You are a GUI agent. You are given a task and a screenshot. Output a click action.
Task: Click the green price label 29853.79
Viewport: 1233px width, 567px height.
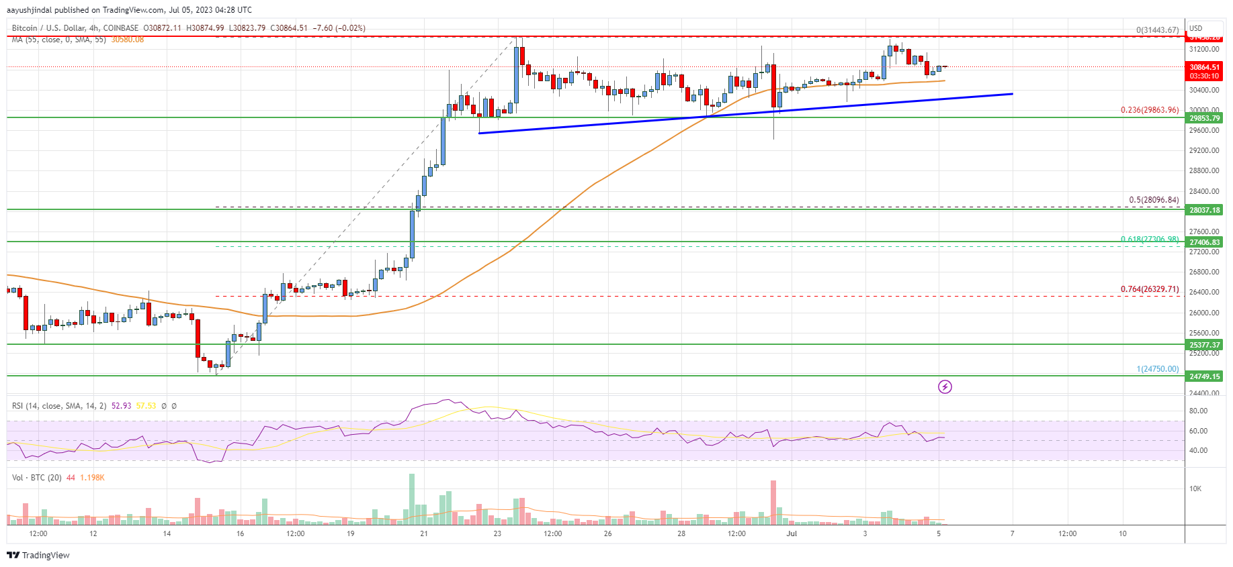tap(1205, 118)
